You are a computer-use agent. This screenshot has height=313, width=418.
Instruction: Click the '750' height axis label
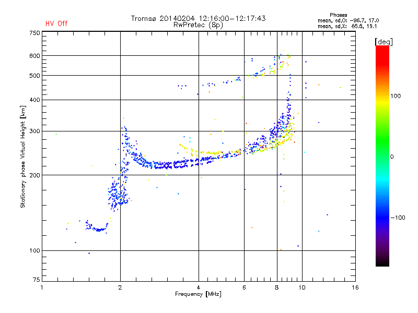(34, 33)
